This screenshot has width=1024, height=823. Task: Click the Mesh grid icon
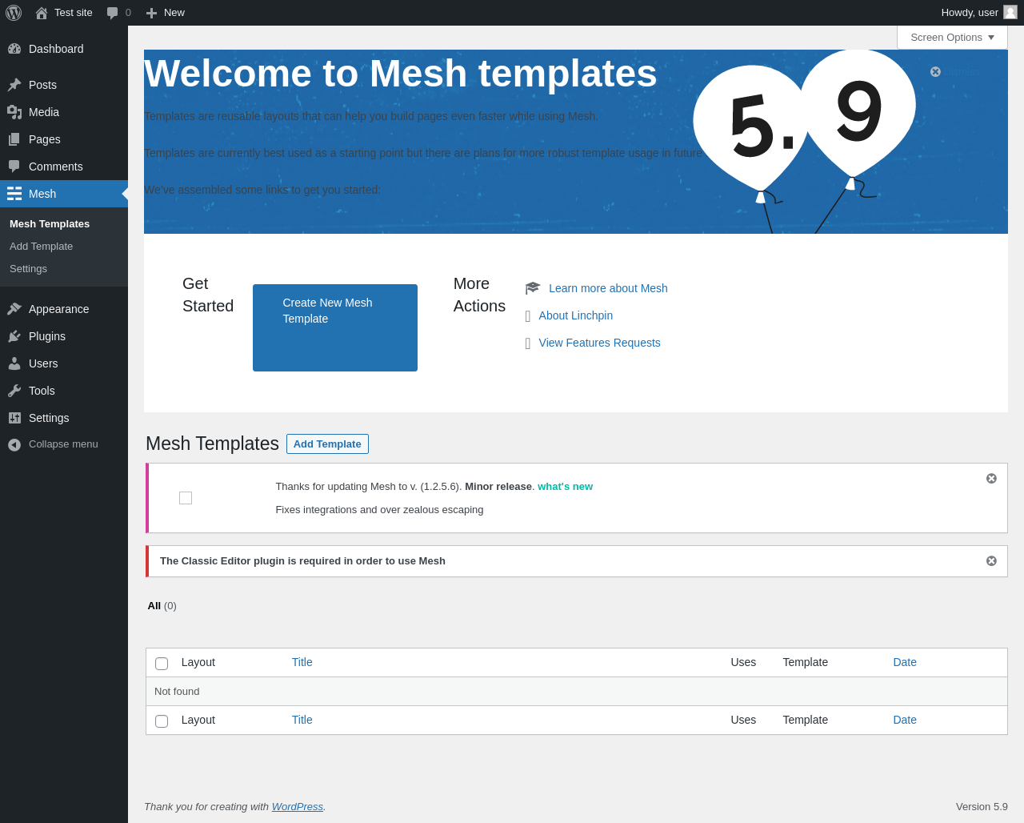click(x=14, y=194)
